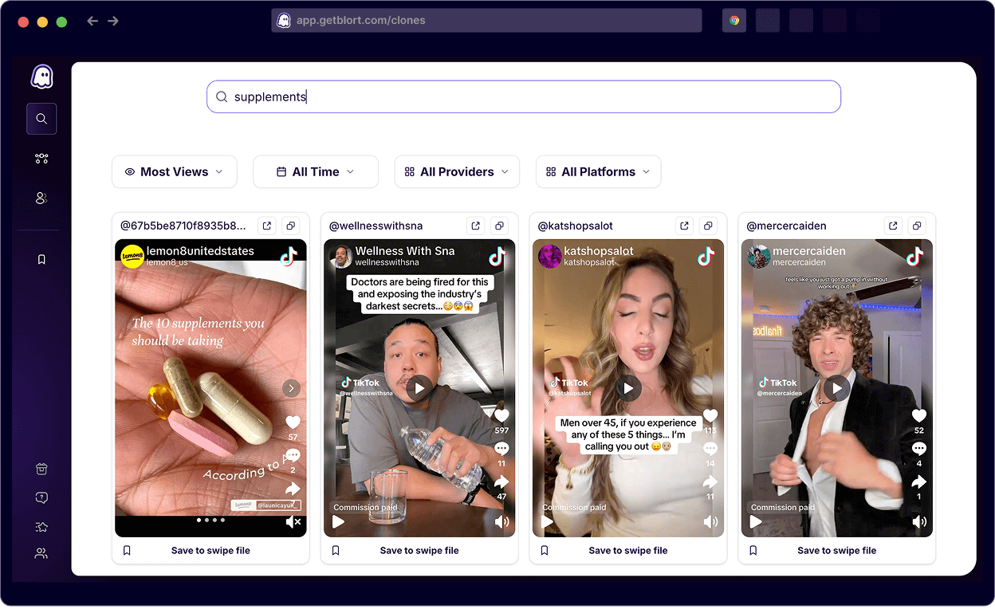The height and width of the screenshot is (609, 995).
Task: Save @wellnesswithsna video to swipe file
Action: pyautogui.click(x=419, y=550)
